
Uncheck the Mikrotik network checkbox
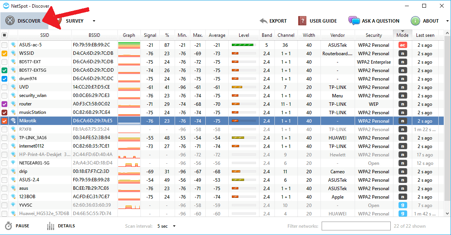coord(4,121)
